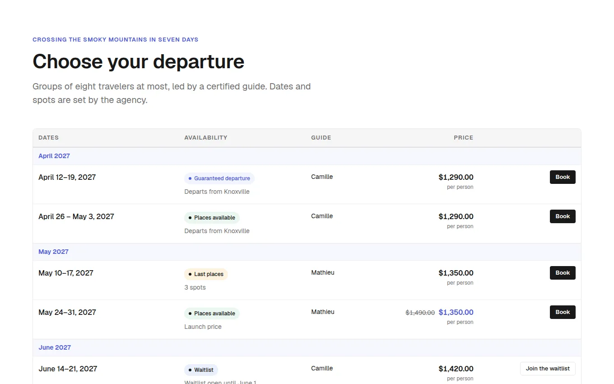Click the GUIDE column header
This screenshot has height=384, width=614.
(x=321, y=138)
